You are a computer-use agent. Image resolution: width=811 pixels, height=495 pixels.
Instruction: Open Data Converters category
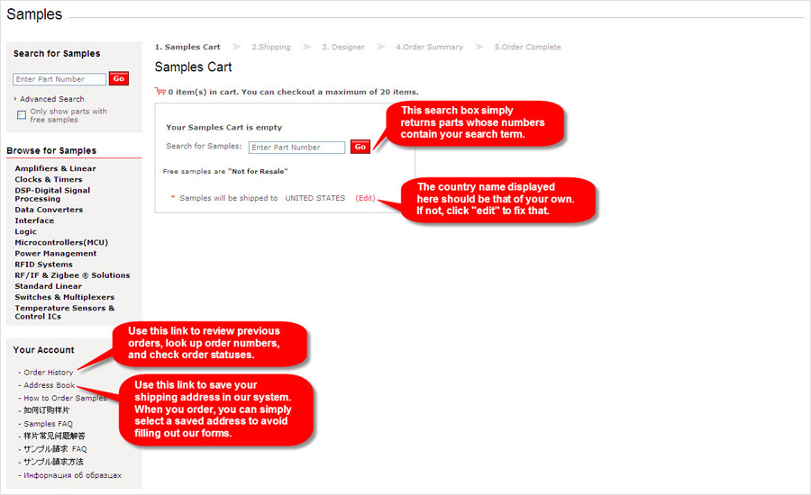pos(49,210)
